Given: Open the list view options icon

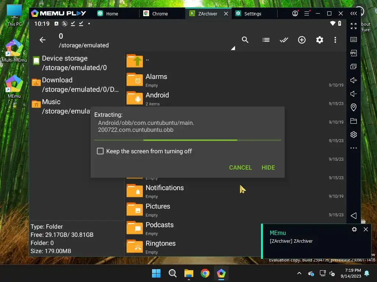Looking at the screenshot, I should 266,40.
